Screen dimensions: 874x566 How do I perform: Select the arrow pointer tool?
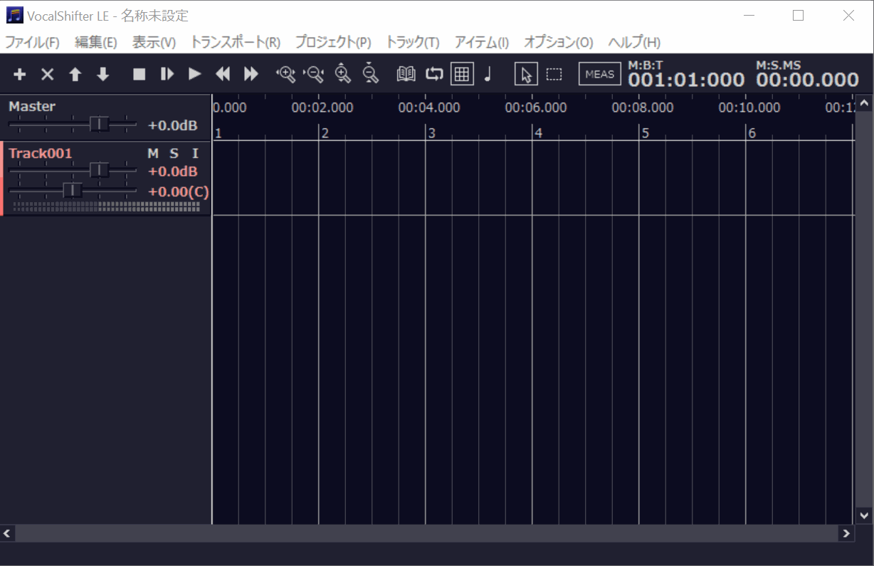tap(526, 74)
